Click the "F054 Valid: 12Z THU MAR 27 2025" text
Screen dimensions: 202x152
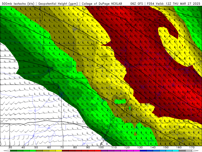tap(173, 4)
